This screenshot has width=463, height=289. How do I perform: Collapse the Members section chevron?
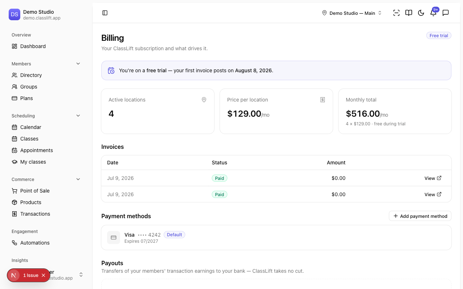(78, 64)
